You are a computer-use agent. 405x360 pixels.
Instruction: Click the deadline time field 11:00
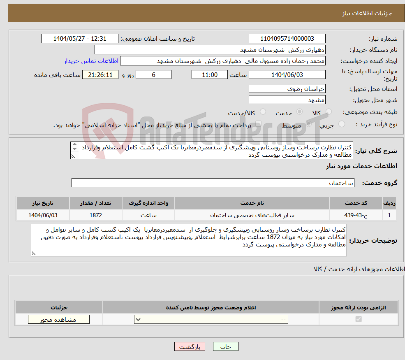(209, 75)
